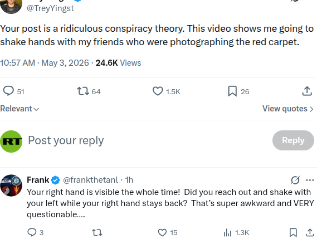Share the main post via upload icon
This screenshot has width=317, height=244.
tap(307, 91)
